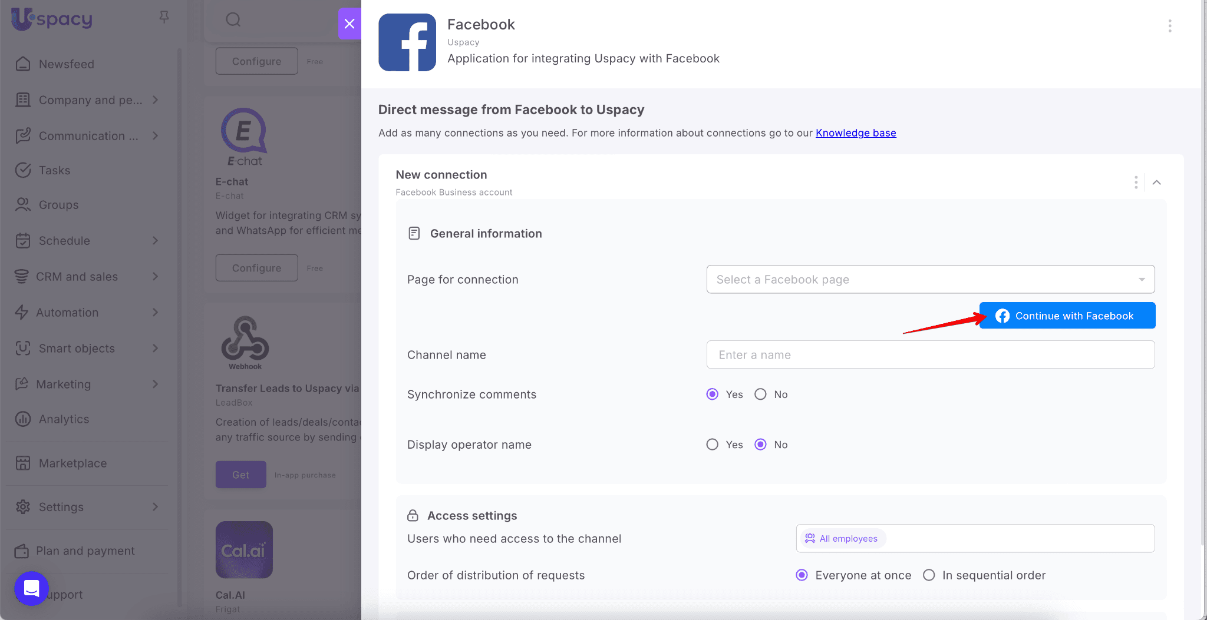Click the pin sidebar icon
The height and width of the screenshot is (620, 1207).
coord(164,18)
